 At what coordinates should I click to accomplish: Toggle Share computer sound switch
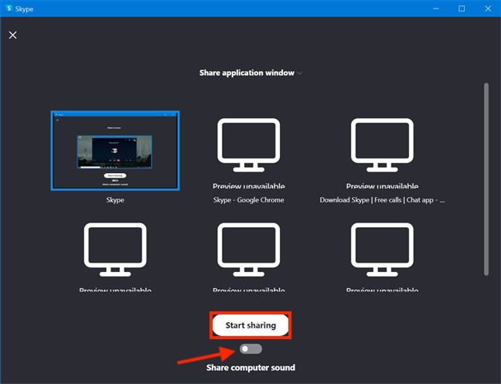point(250,349)
